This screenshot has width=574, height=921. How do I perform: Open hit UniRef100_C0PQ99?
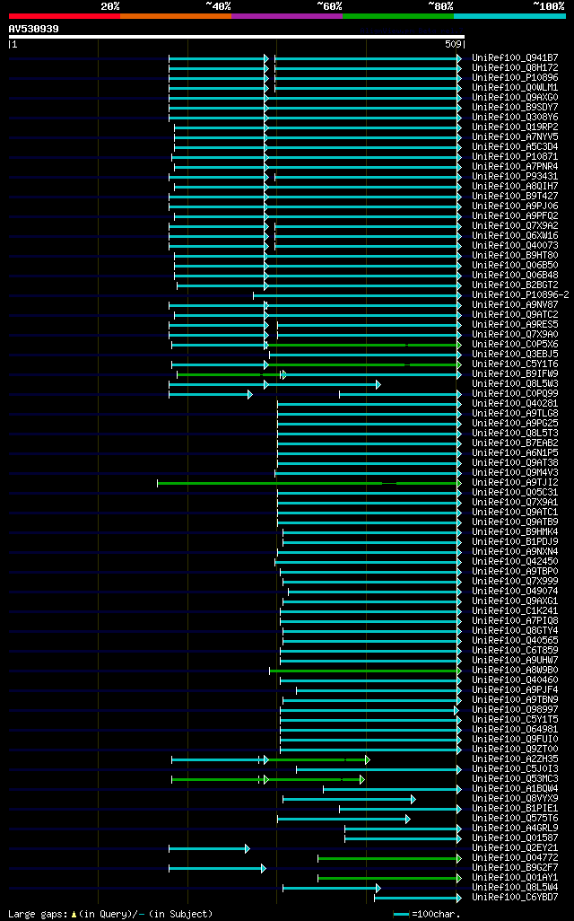point(516,393)
